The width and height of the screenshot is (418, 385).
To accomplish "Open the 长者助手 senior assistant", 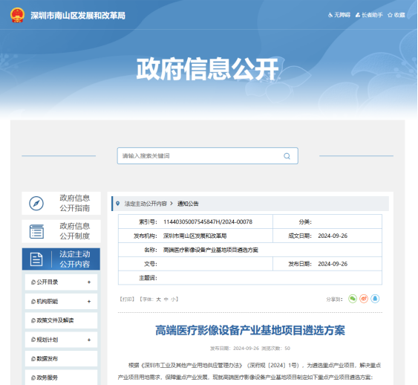I will [x=369, y=15].
